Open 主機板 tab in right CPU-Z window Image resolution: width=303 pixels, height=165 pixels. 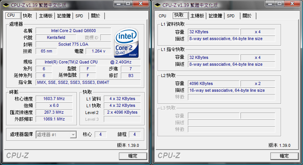pyautogui.click(x=197, y=16)
